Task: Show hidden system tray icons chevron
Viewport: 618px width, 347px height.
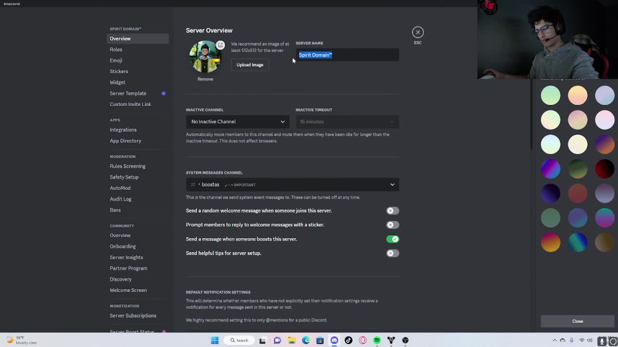Action: [x=555, y=340]
